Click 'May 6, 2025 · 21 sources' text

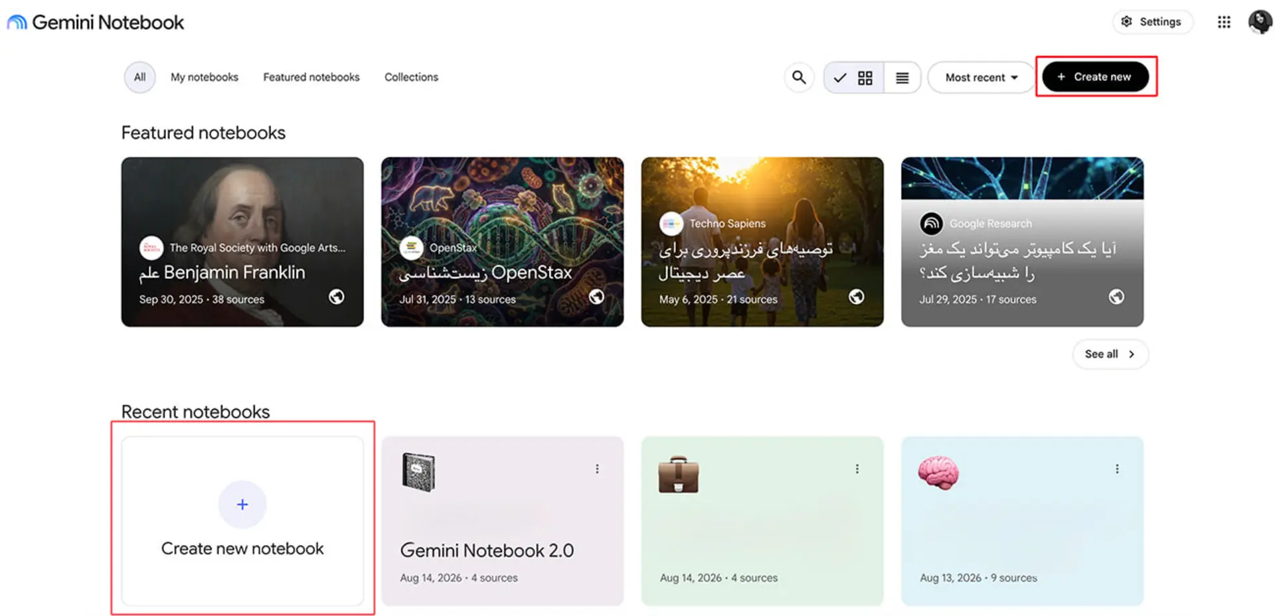(x=718, y=299)
